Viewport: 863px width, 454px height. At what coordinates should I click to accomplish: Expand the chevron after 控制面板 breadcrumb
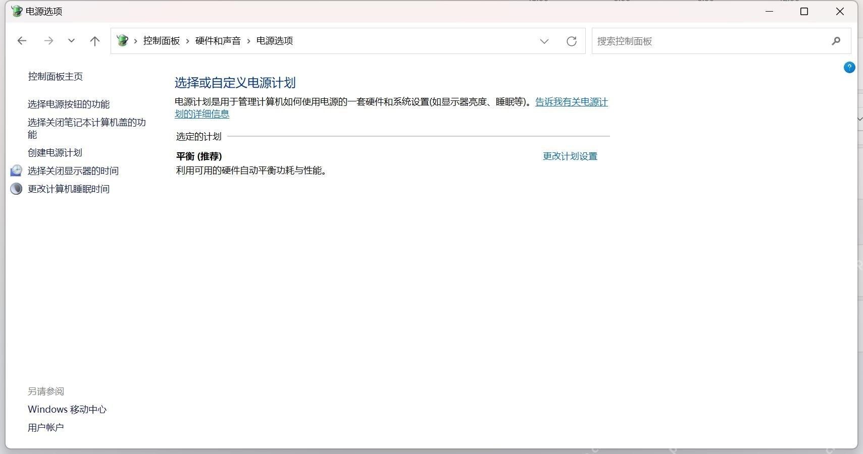[x=187, y=41]
